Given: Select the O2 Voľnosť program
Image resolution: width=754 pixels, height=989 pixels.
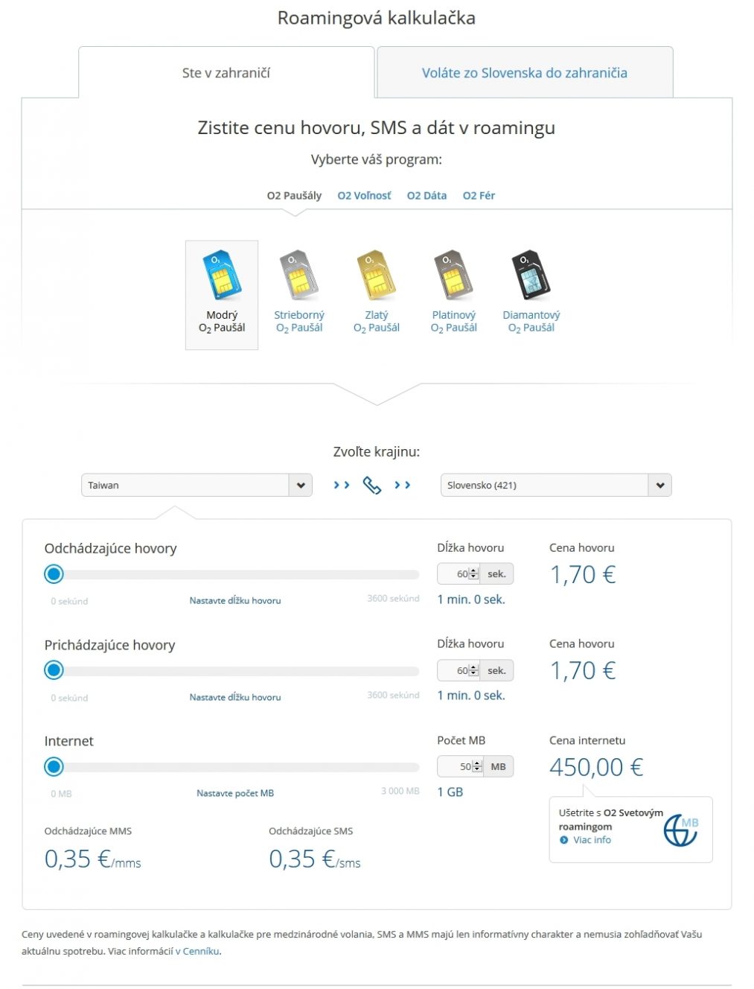Looking at the screenshot, I should tap(364, 196).
